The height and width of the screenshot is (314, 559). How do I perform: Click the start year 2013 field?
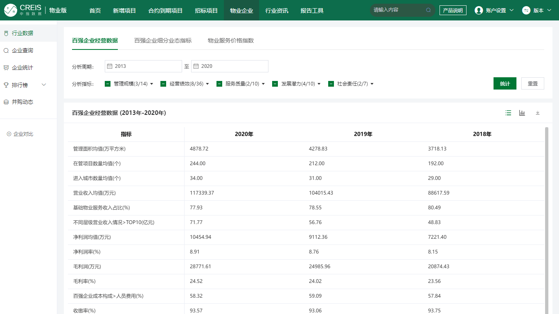click(x=143, y=66)
